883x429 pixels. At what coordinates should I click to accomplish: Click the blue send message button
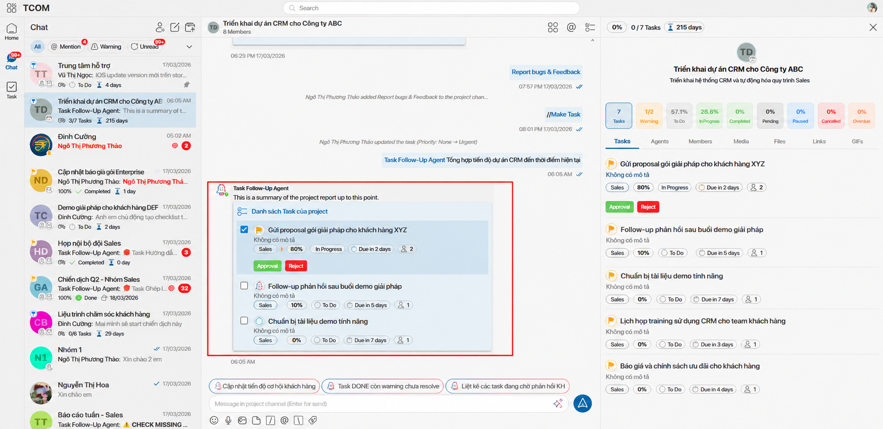(582, 404)
